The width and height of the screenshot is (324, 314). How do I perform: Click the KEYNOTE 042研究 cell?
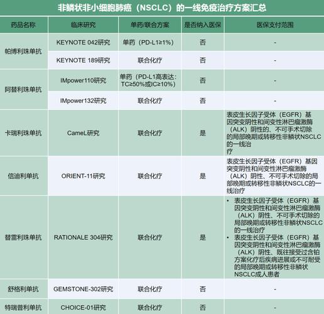(83, 43)
